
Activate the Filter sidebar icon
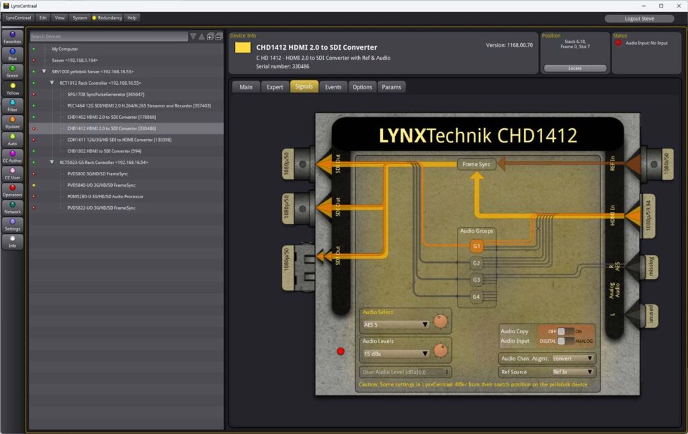12,107
